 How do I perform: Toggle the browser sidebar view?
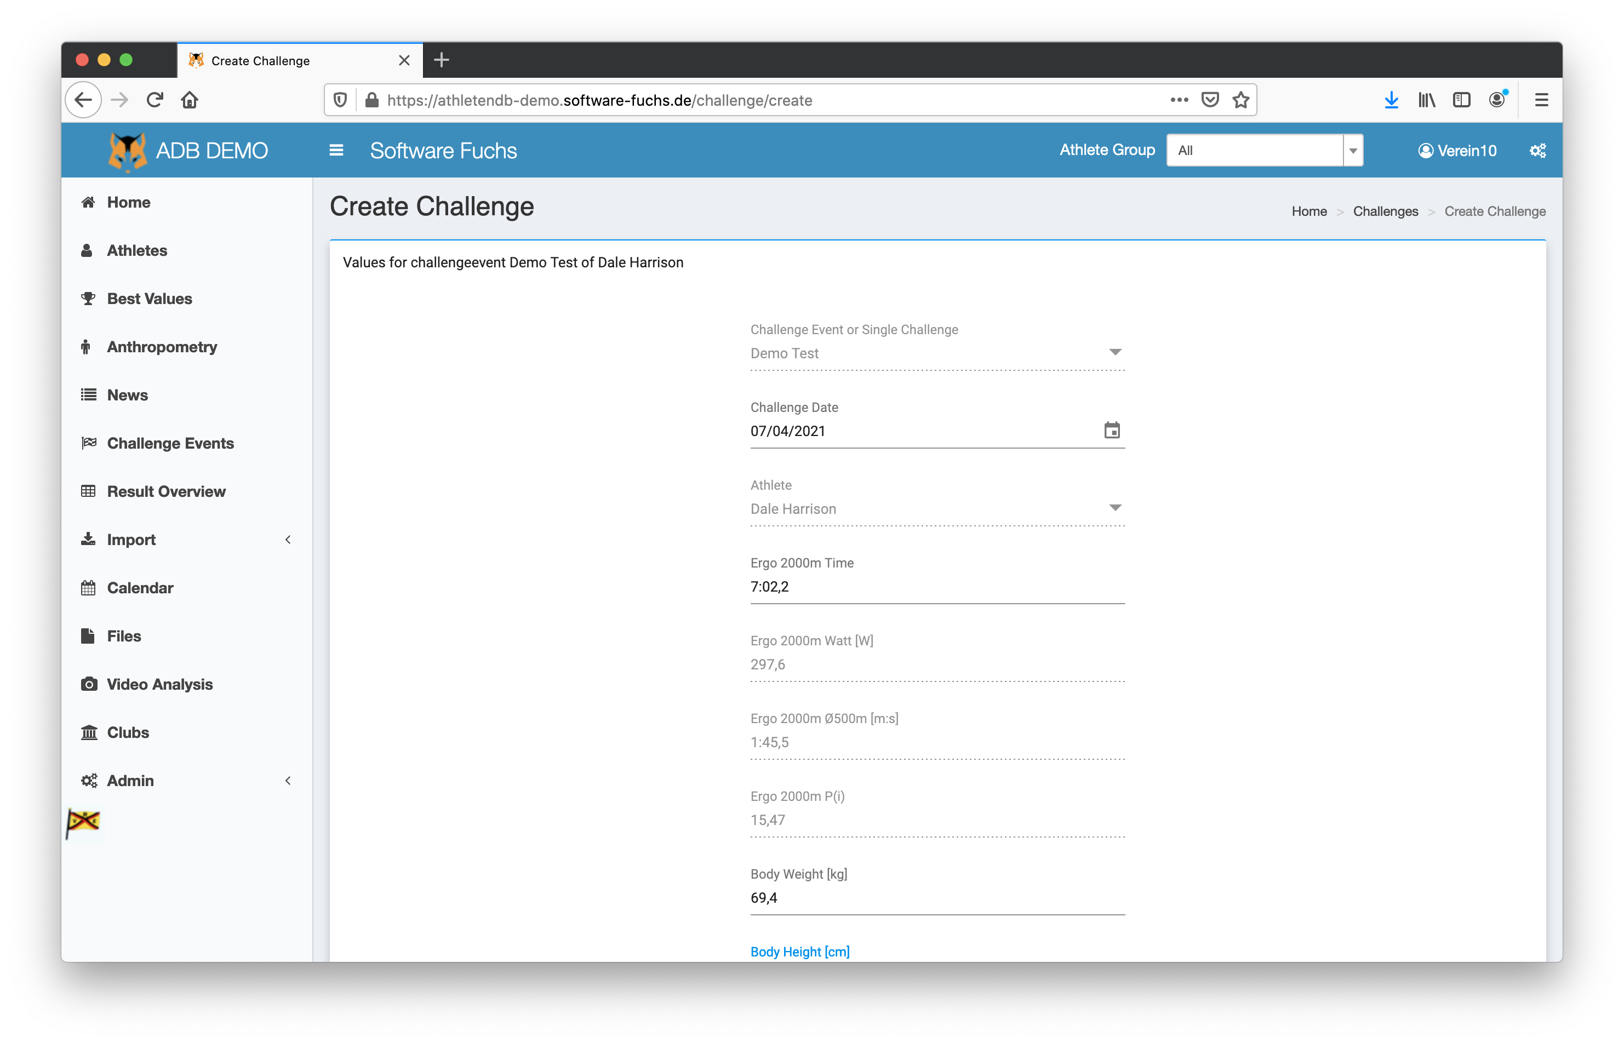point(1461,100)
